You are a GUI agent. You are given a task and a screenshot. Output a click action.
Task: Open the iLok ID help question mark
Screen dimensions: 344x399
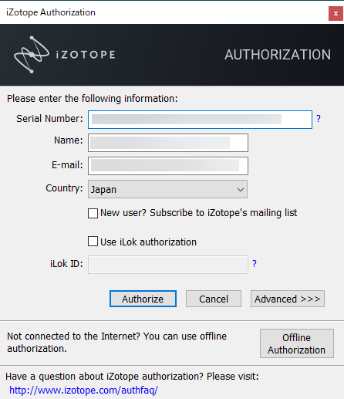click(x=255, y=264)
